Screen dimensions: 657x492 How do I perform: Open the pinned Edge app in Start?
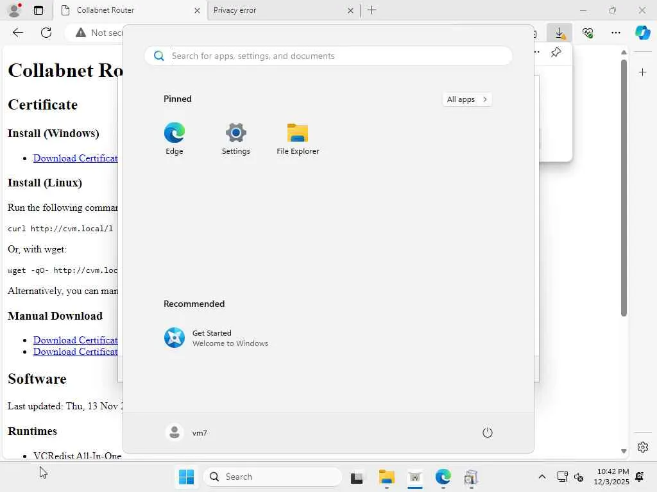[175, 138]
